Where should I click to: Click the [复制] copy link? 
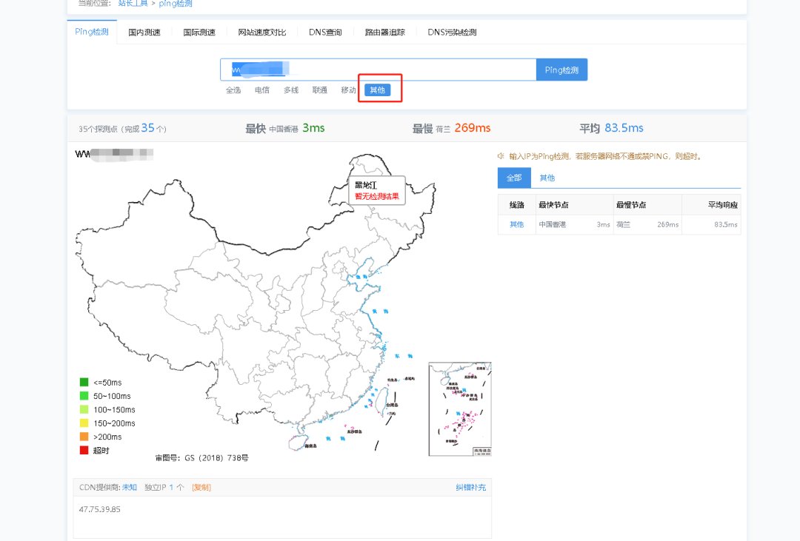click(201, 488)
